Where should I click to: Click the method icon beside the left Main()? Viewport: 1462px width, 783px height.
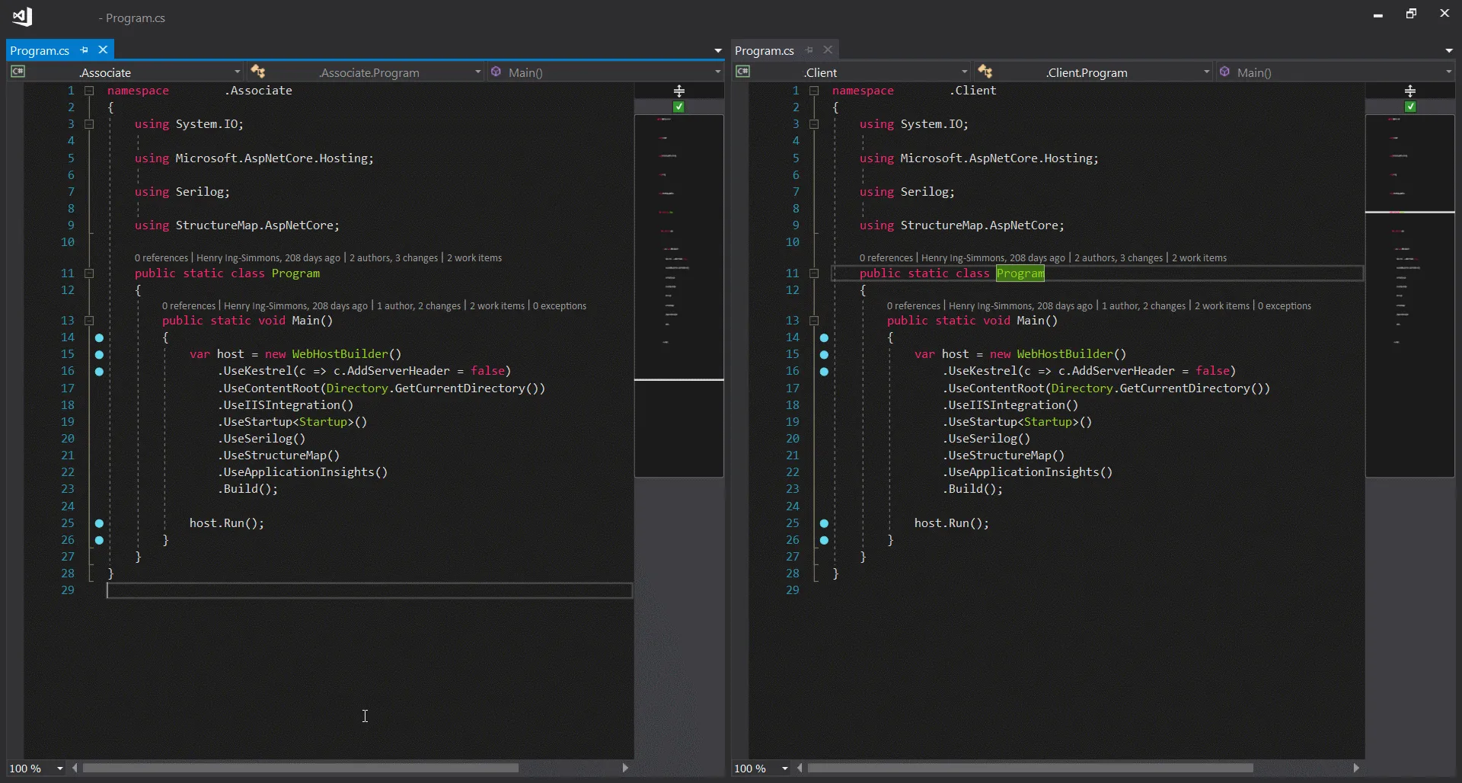tap(496, 72)
